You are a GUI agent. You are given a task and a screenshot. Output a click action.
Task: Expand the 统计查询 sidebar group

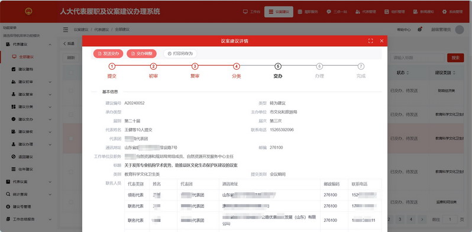(x=50, y=194)
